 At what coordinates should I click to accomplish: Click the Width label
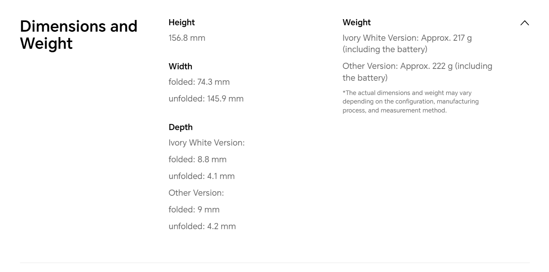pyautogui.click(x=180, y=66)
